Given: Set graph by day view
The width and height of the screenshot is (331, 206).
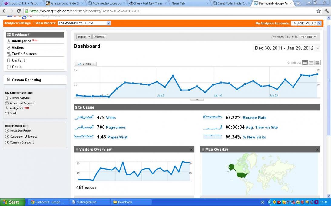Looking at the screenshot, I should click(305, 63).
